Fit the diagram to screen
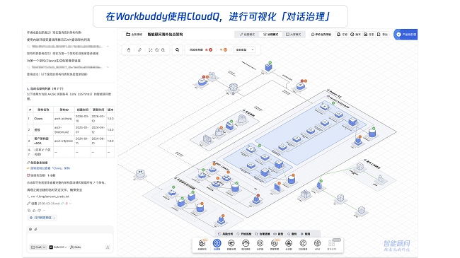This screenshot has height=258, width=460. coord(151,50)
